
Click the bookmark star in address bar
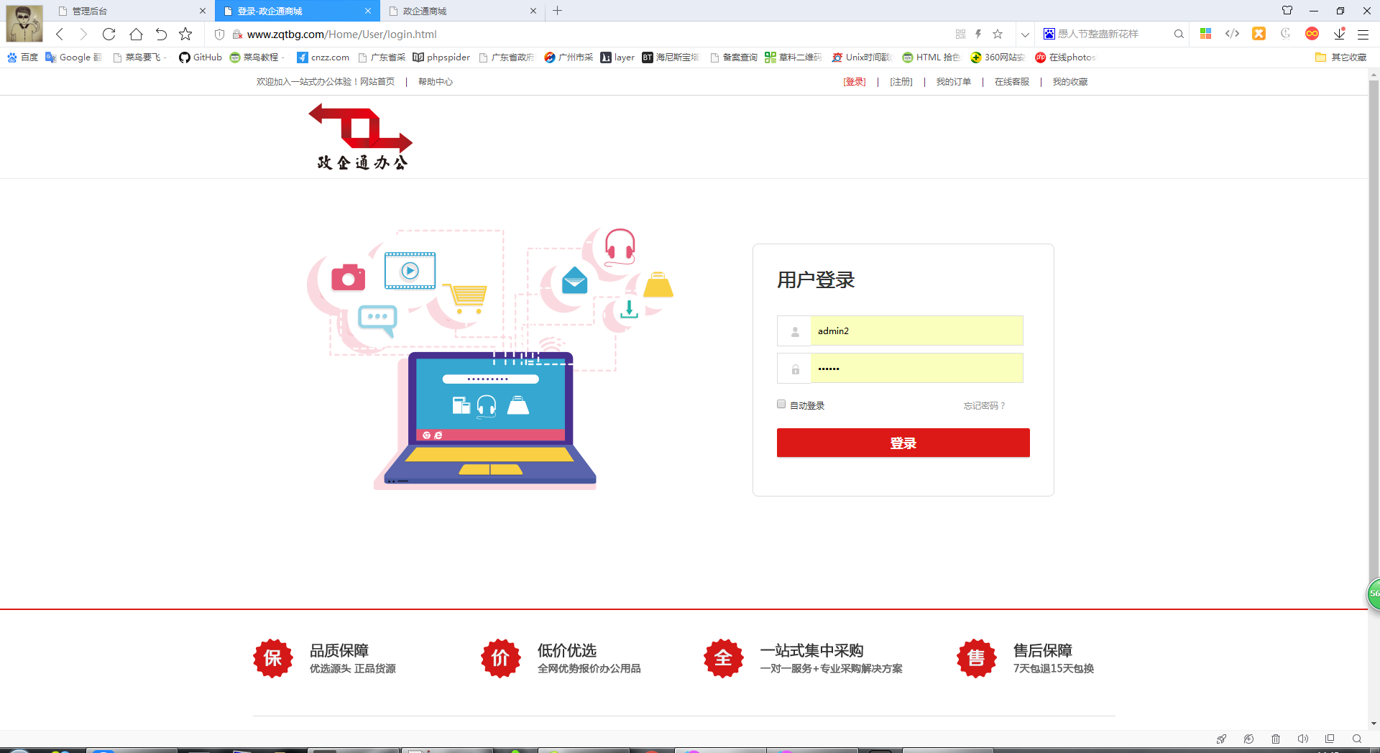998,34
